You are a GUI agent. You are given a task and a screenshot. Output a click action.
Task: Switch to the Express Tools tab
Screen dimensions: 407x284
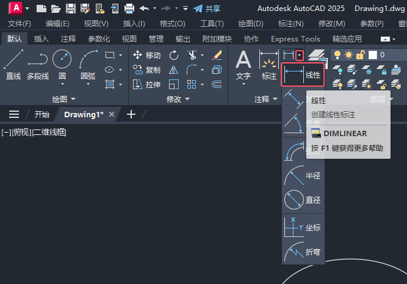click(295, 39)
